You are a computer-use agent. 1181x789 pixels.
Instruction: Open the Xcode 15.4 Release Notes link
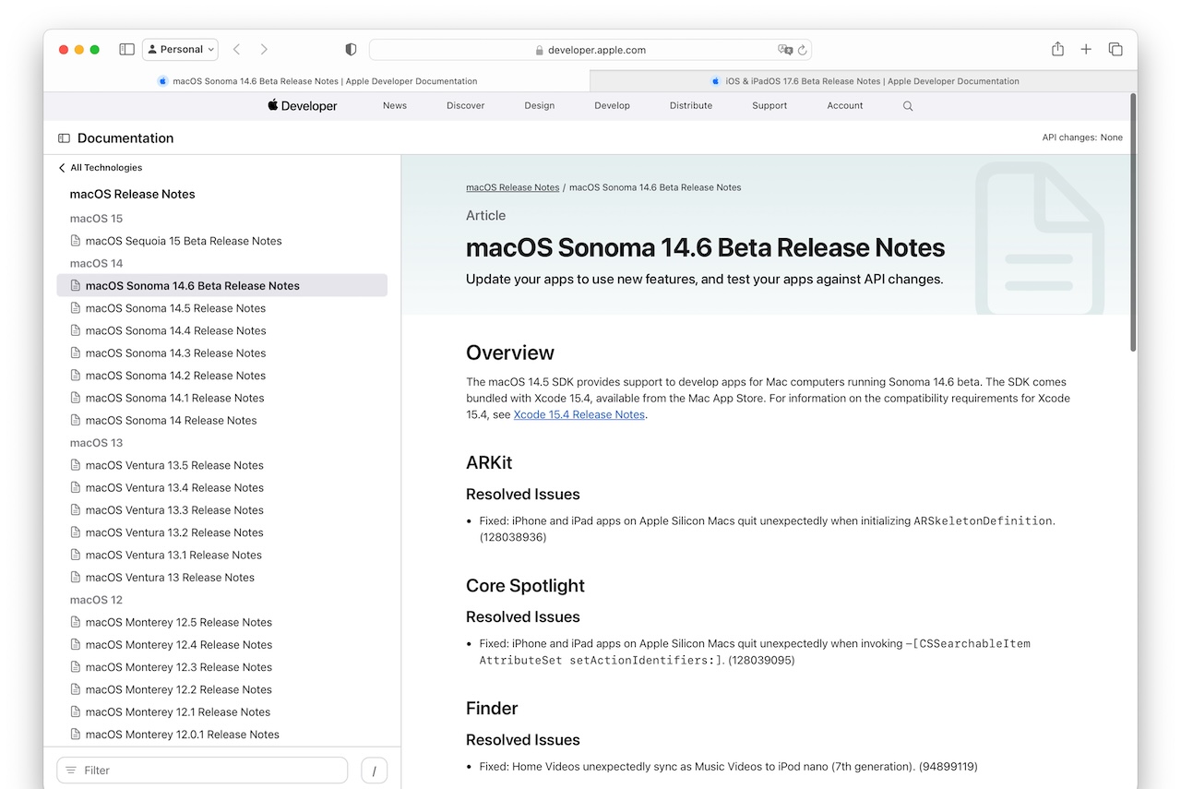[x=579, y=415]
